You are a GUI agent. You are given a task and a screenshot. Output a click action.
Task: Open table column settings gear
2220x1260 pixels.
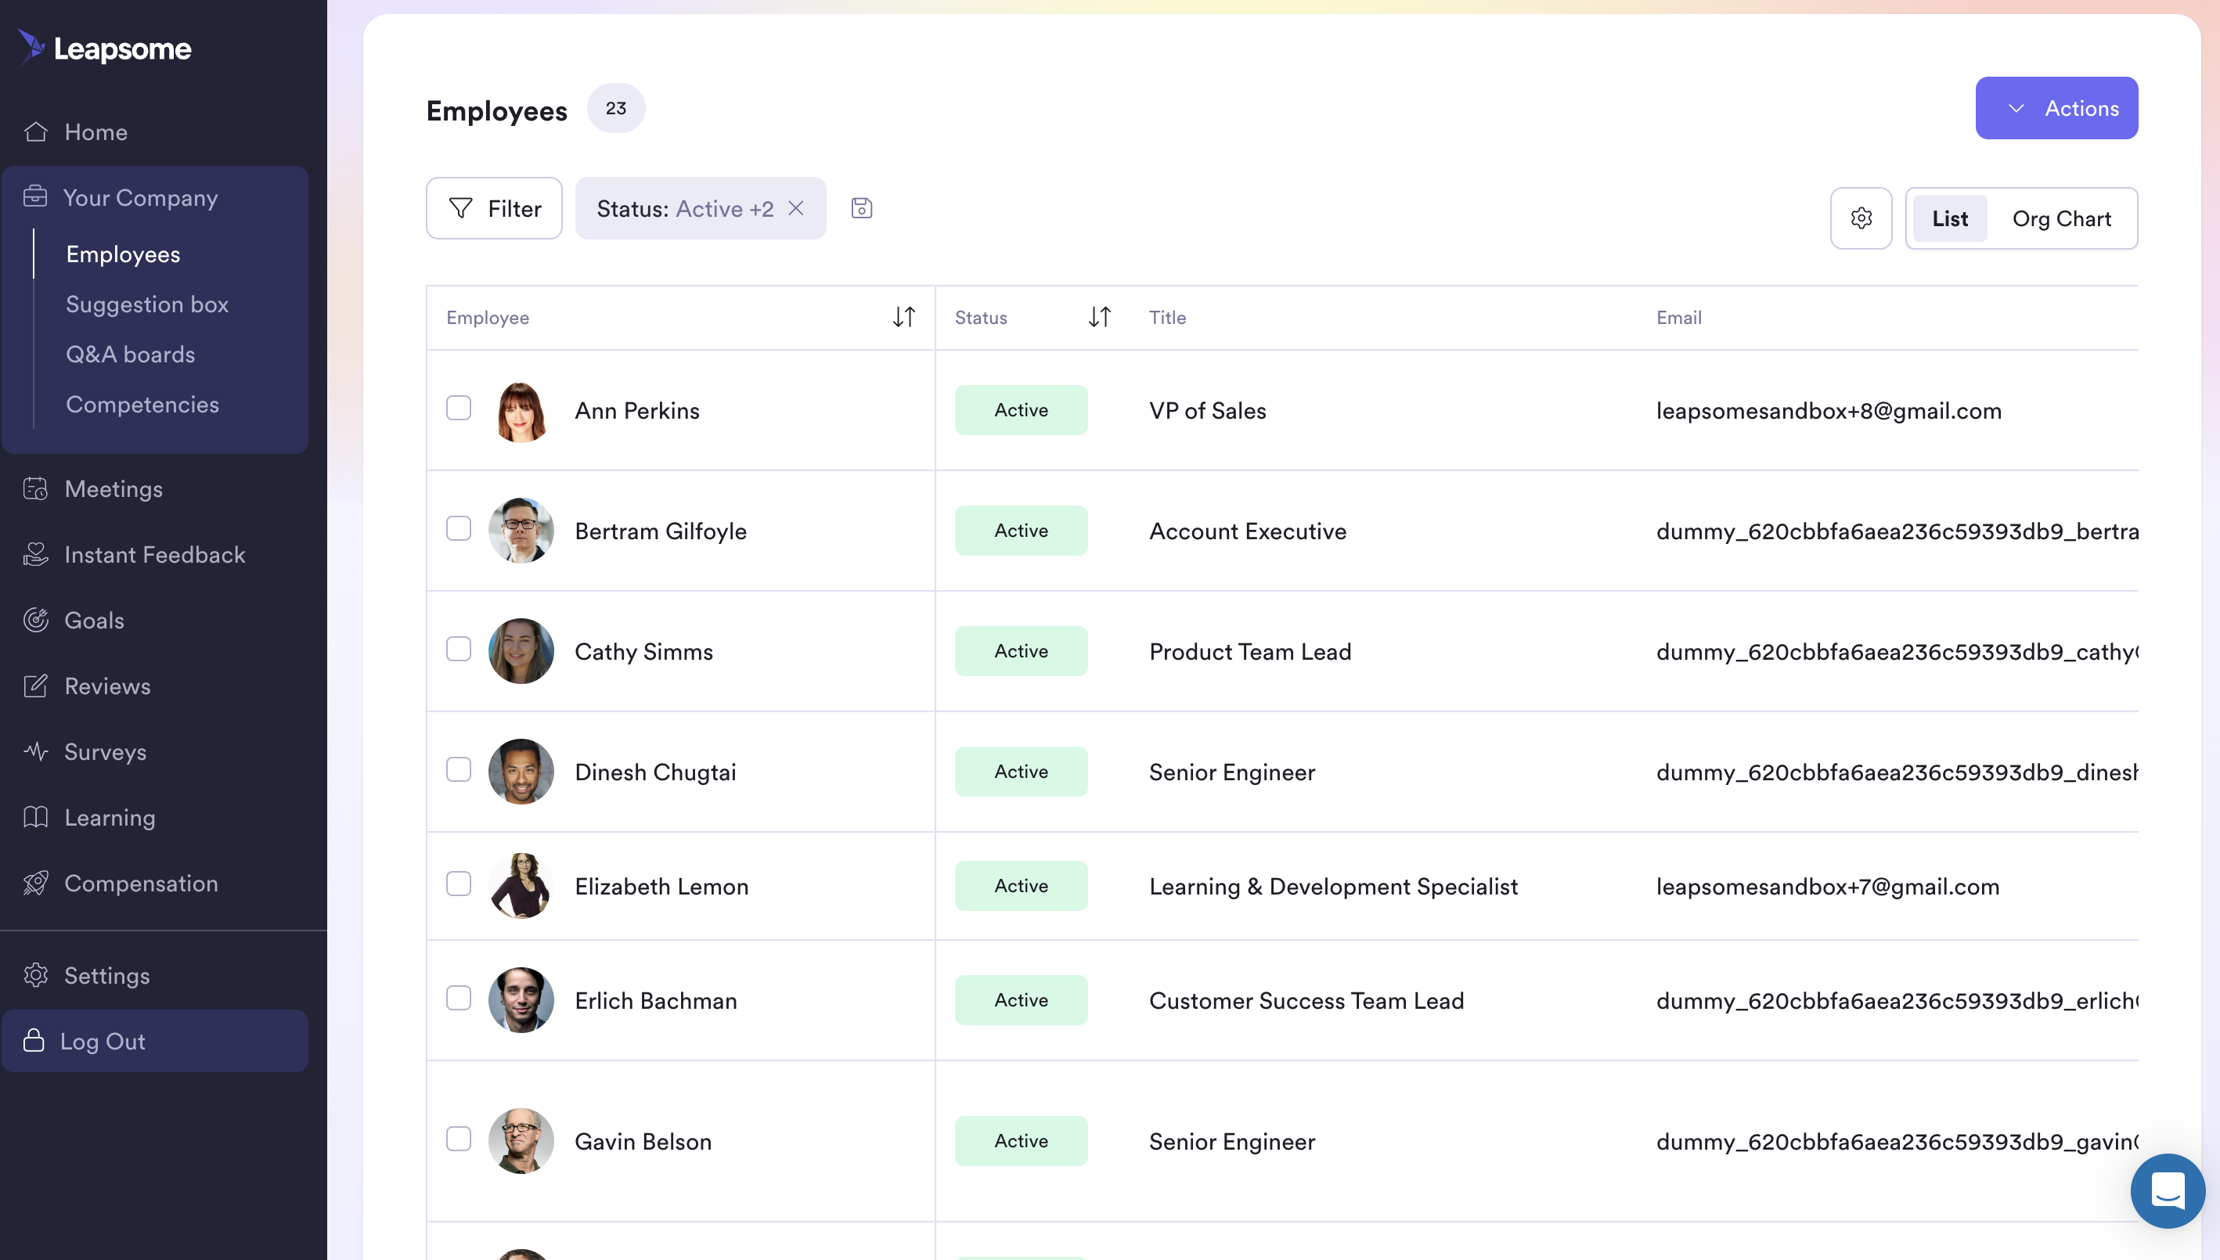tap(1861, 218)
